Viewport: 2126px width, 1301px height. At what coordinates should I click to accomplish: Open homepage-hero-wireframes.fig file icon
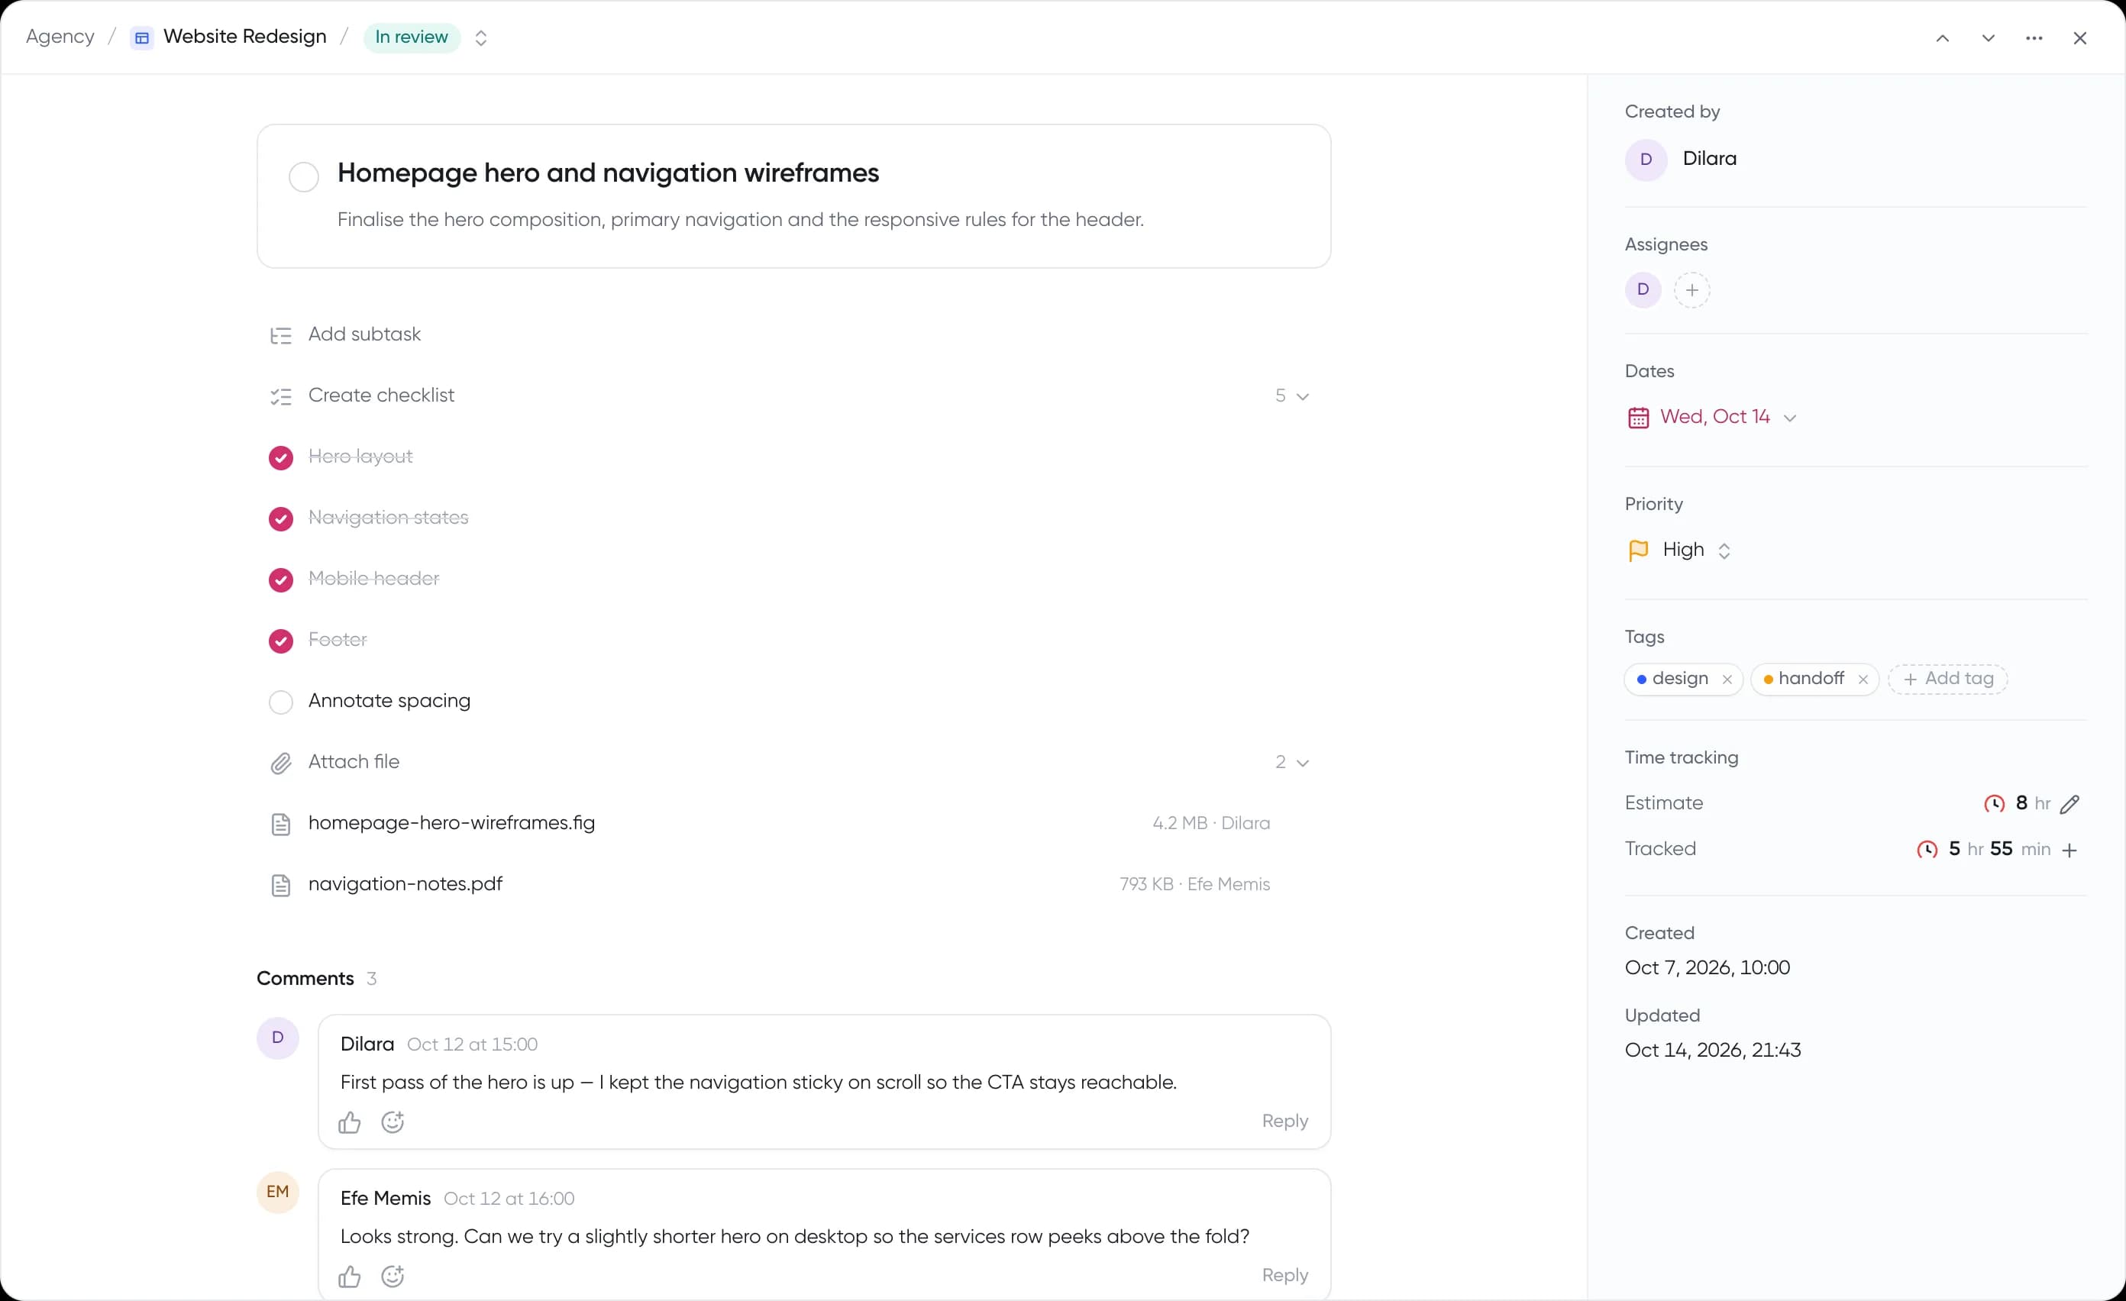[x=280, y=825]
